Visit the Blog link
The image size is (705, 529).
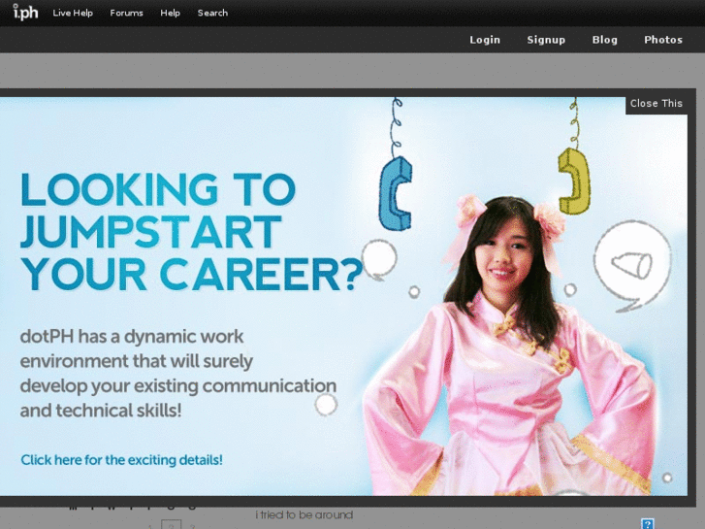(x=605, y=40)
